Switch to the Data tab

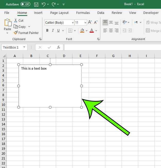coord(101,13)
